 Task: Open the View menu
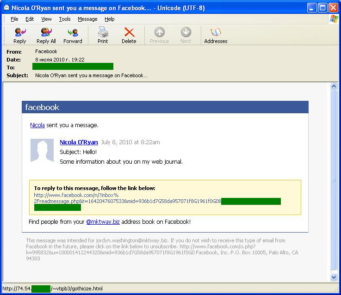46,19
